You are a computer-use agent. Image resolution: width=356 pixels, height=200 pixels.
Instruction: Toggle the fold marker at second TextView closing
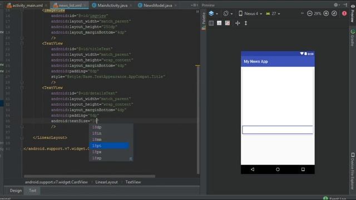click(x=22, y=127)
